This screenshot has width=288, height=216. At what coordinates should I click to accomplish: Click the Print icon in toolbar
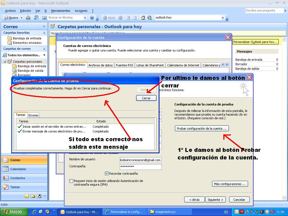point(28,18)
